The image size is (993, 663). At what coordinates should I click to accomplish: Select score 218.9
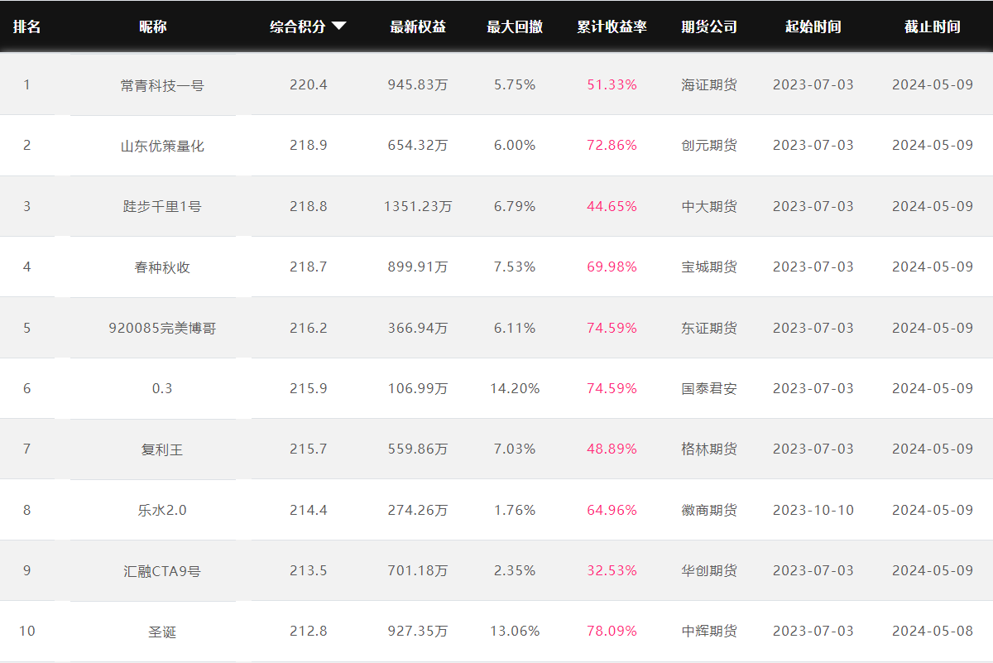[309, 145]
